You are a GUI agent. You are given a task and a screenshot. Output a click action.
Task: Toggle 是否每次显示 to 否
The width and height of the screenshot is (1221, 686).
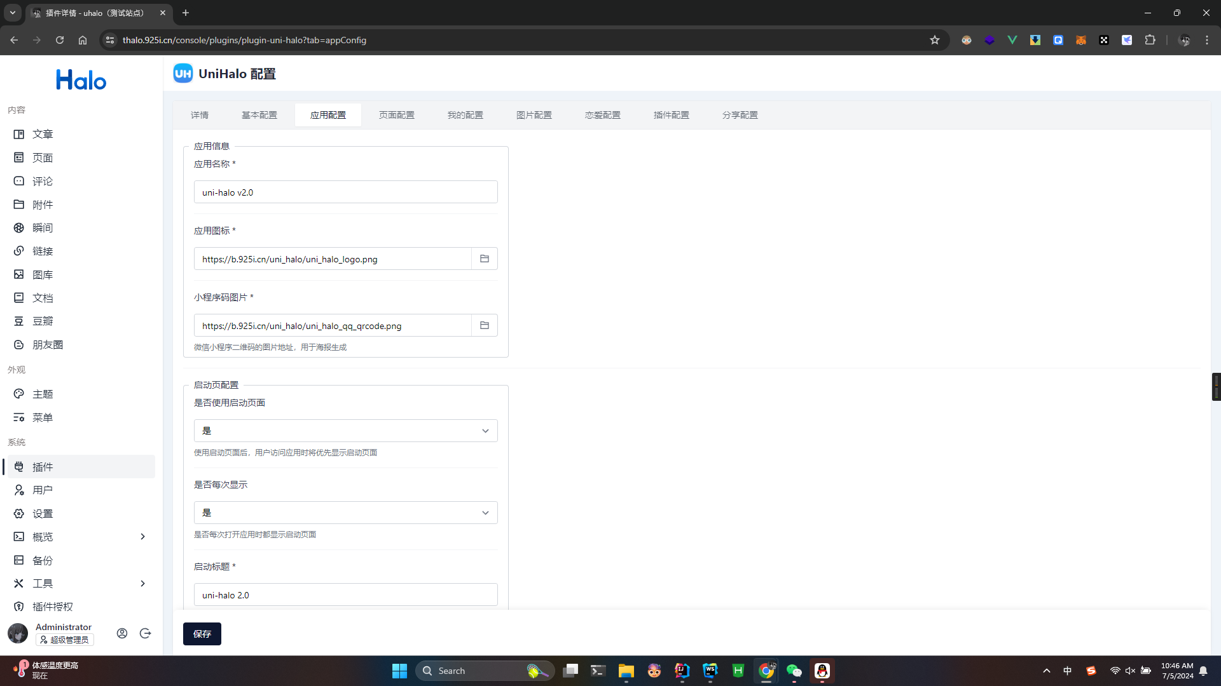pyautogui.click(x=345, y=512)
